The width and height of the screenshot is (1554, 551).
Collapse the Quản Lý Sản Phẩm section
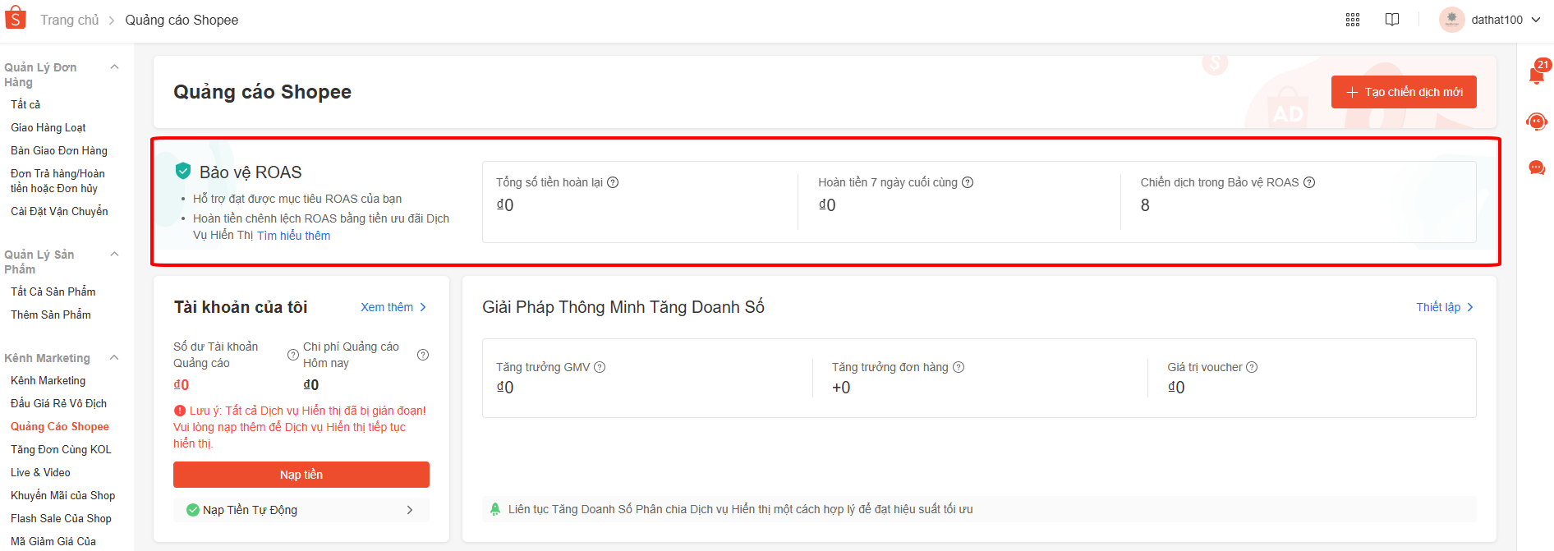(x=114, y=255)
